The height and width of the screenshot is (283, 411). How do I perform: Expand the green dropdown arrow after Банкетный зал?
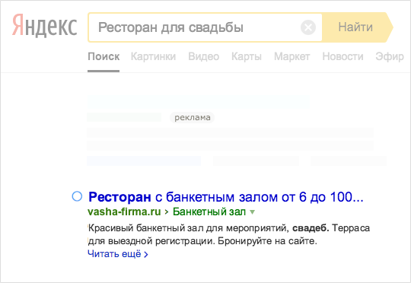click(x=252, y=212)
